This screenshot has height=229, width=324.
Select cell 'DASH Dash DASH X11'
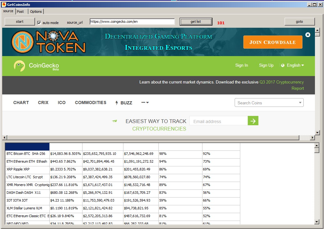pyautogui.click(x=27, y=193)
